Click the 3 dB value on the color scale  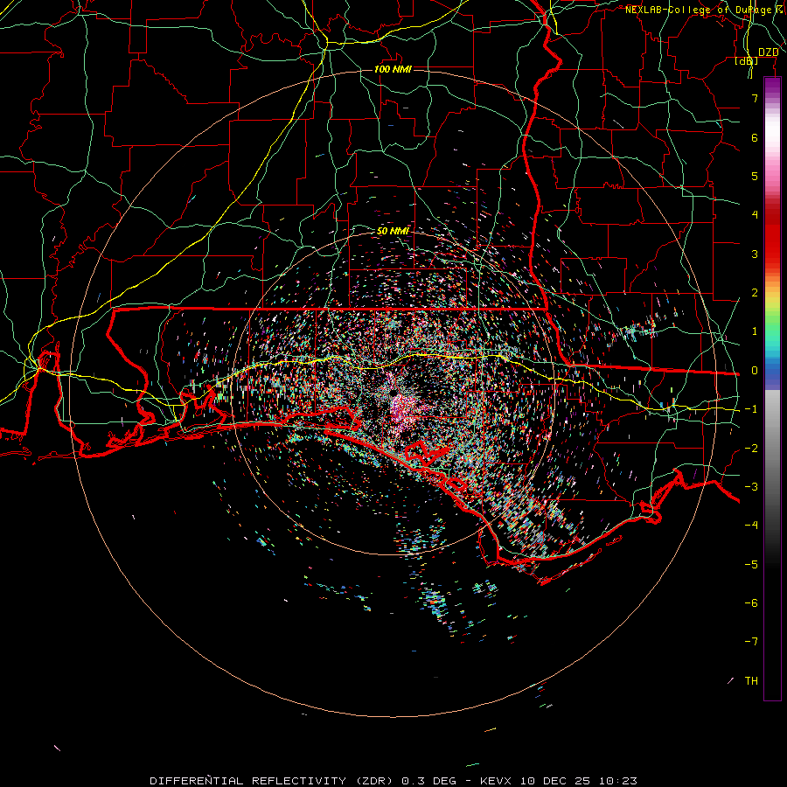[x=755, y=254]
